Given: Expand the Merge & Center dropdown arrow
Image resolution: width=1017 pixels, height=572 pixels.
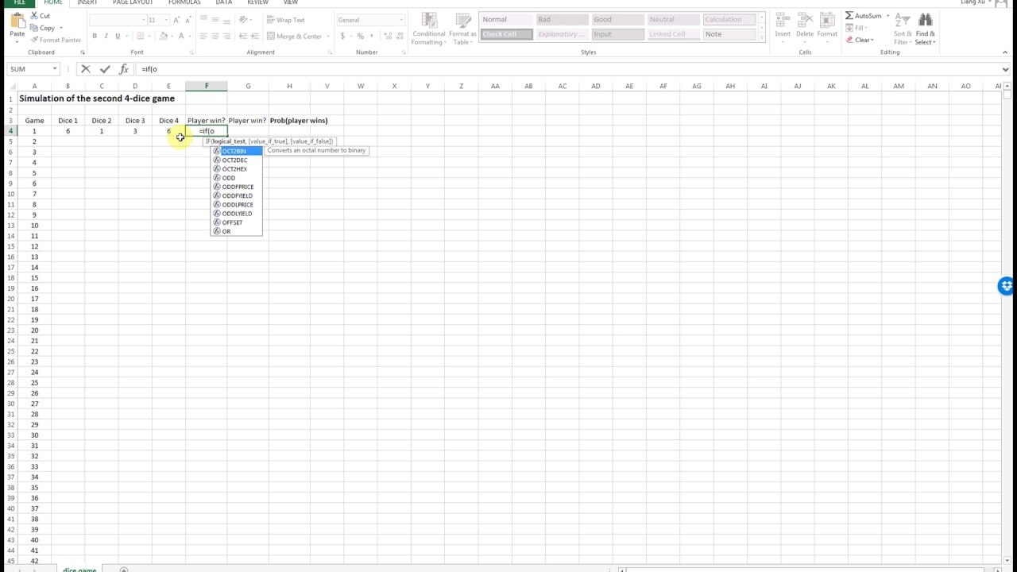Looking at the screenshot, I should [327, 36].
